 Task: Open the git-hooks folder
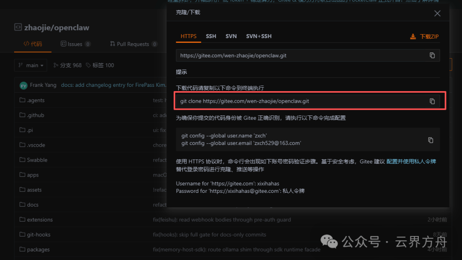point(38,235)
